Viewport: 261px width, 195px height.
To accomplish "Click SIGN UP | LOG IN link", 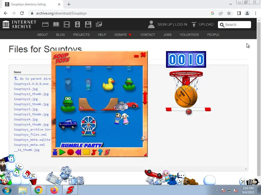I will pos(172,24).
